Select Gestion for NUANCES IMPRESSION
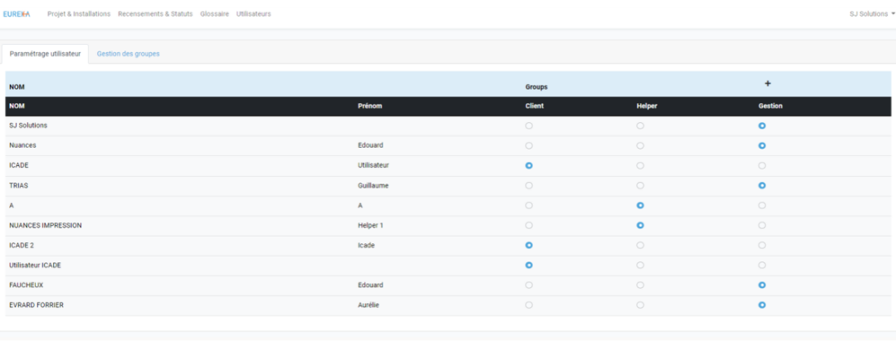896x362 pixels. [762, 226]
